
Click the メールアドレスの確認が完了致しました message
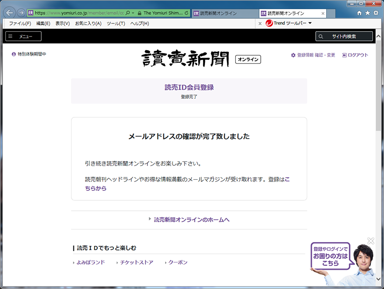[x=189, y=137]
